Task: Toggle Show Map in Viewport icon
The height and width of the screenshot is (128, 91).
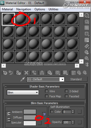Action: tap(65, 73)
